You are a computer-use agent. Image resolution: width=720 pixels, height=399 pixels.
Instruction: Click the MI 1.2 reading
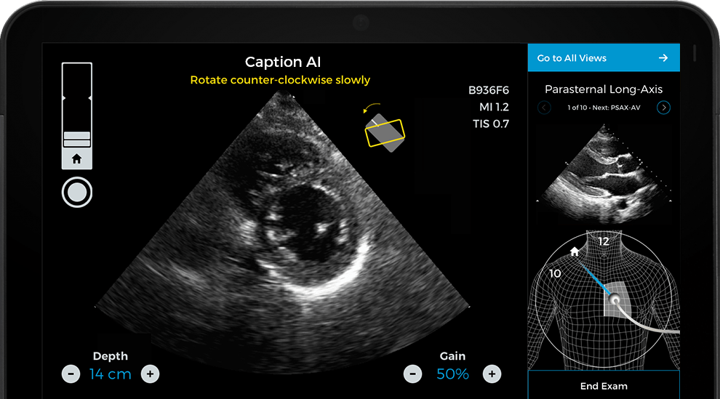coord(494,107)
